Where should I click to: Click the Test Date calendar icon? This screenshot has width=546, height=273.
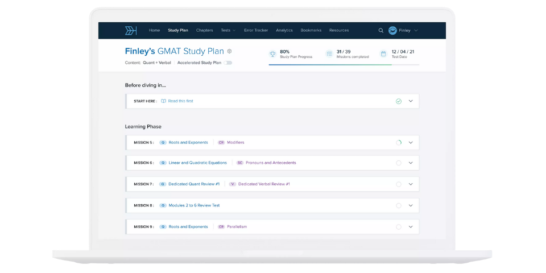pyautogui.click(x=383, y=54)
